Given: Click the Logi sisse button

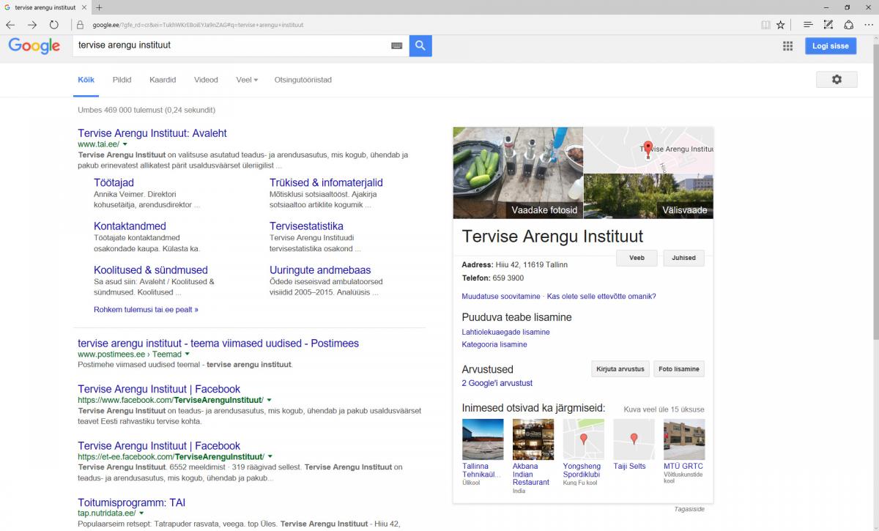Looking at the screenshot, I should coord(831,45).
